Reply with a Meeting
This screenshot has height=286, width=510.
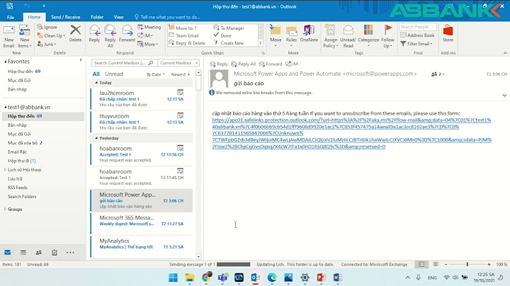point(149,27)
